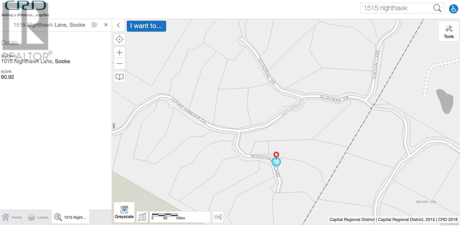The image size is (460, 226).
Task: Open the I want to... menu
Action: (146, 26)
